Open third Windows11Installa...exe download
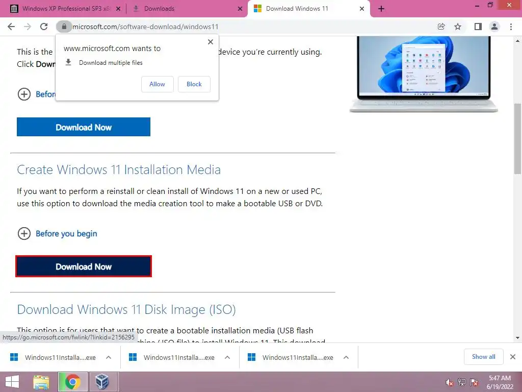Screen dimensions: 522x392 click(x=291, y=357)
